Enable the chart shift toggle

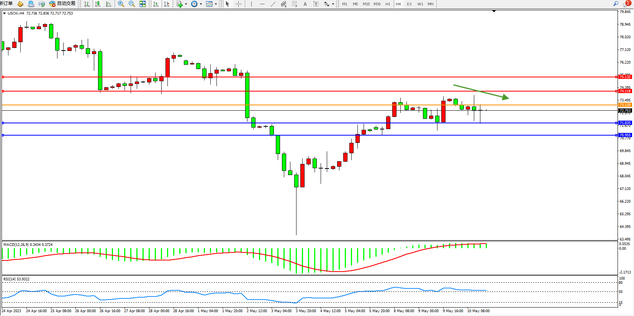pos(167,4)
